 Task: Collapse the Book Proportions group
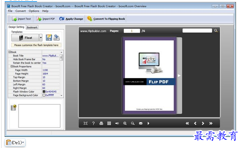click(12, 67)
